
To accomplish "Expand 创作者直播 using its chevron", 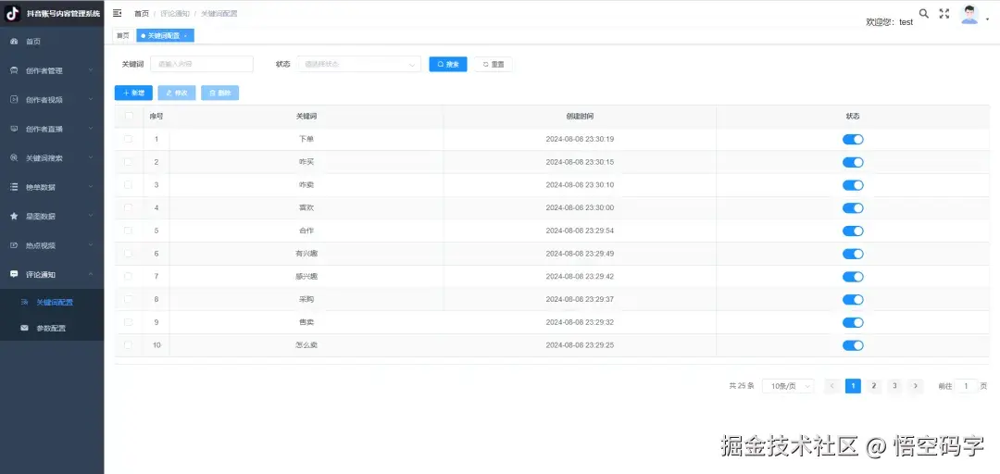I will point(91,129).
